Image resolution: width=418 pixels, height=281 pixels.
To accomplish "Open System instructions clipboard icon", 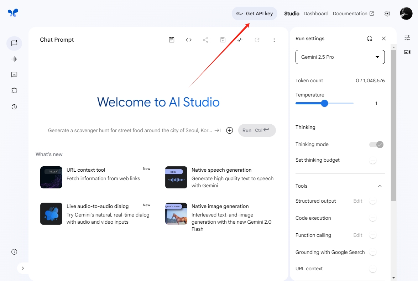I will point(172,40).
